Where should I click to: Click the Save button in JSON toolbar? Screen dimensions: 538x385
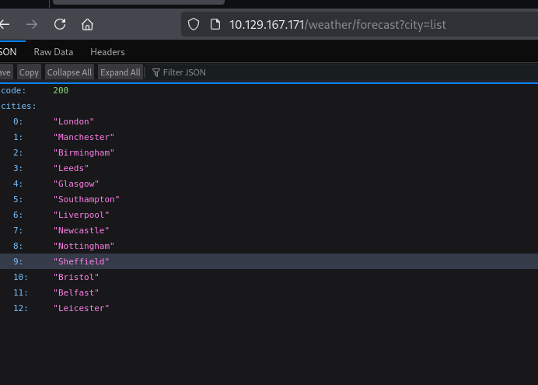coord(6,72)
